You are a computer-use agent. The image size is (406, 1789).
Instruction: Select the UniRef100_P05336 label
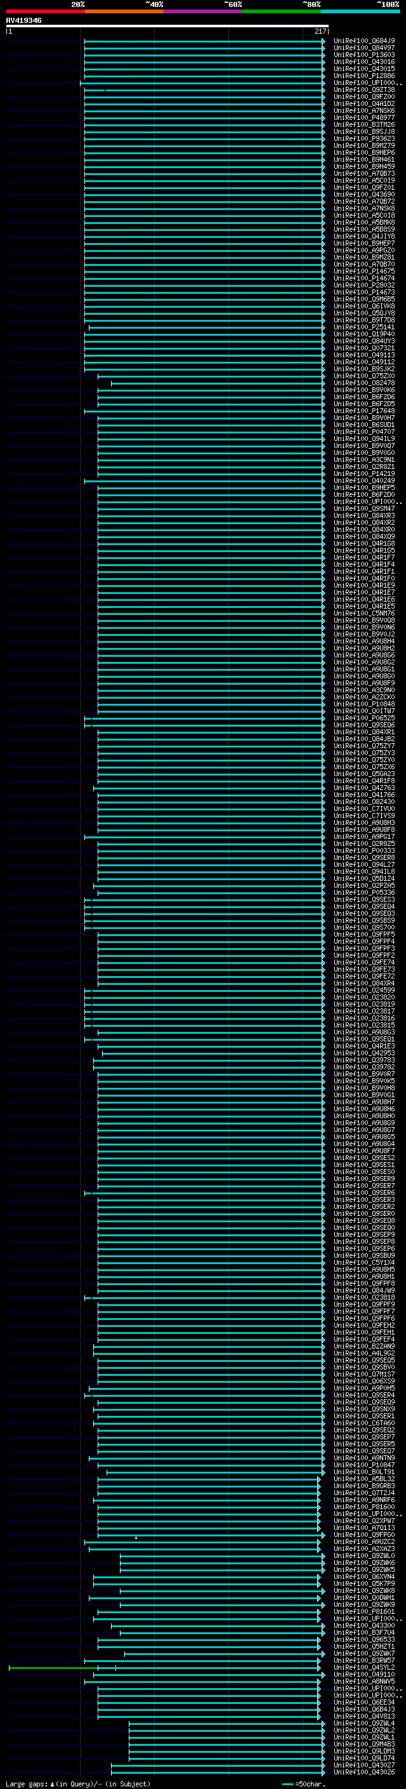364,892
